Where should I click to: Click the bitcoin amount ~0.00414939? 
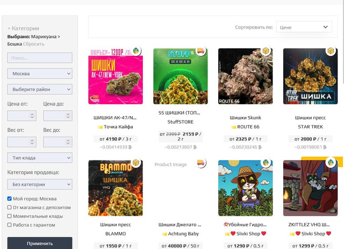116,147
